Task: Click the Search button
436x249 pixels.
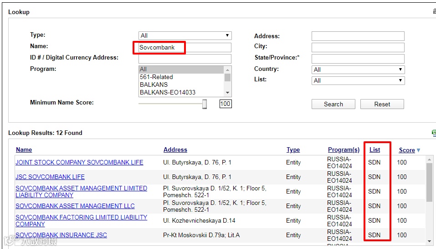Action: coord(333,104)
